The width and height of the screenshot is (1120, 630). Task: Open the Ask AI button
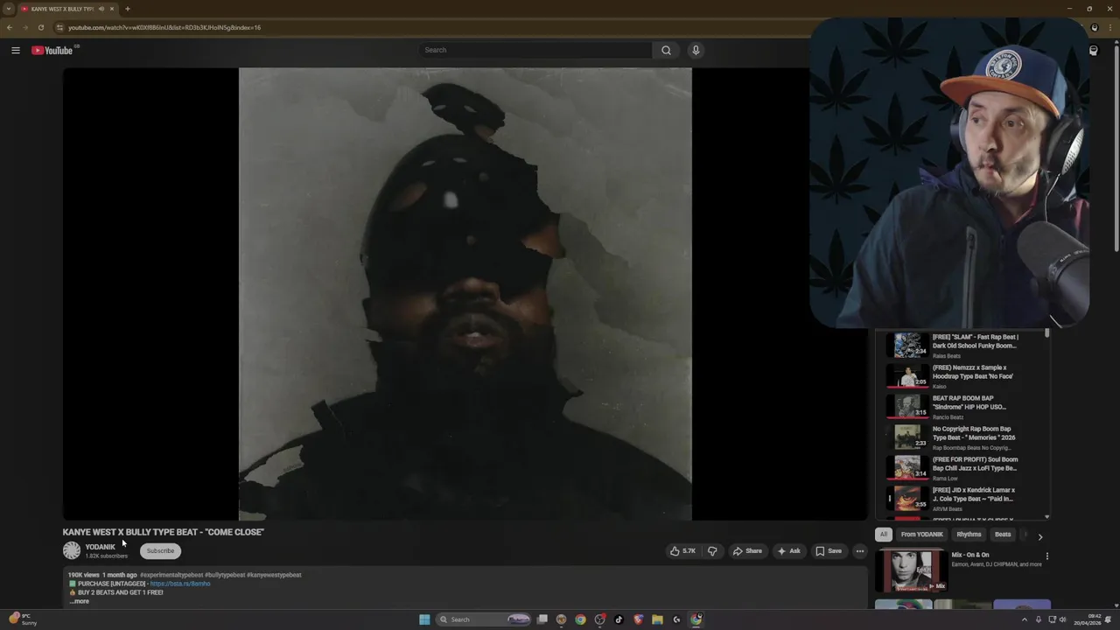tap(788, 551)
